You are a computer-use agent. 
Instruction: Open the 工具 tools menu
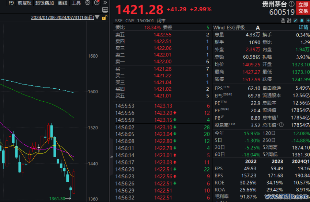tap(76, 3)
